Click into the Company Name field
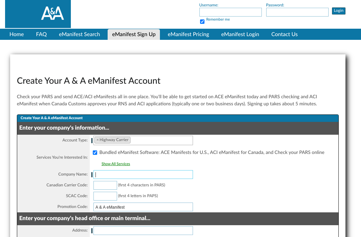The height and width of the screenshot is (237, 361). click(x=143, y=175)
